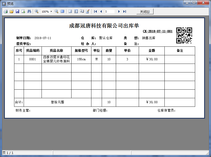211x157 pixels.
Task: Click the 部门经理 label
Action: (100, 111)
